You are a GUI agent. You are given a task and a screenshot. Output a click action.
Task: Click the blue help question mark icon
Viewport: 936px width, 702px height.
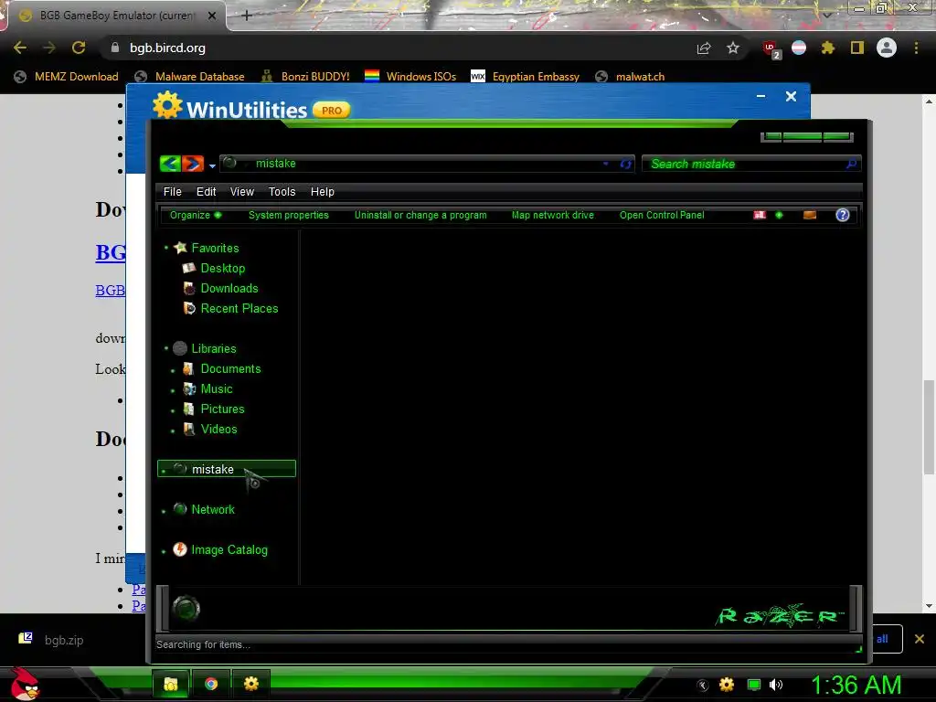[842, 215]
